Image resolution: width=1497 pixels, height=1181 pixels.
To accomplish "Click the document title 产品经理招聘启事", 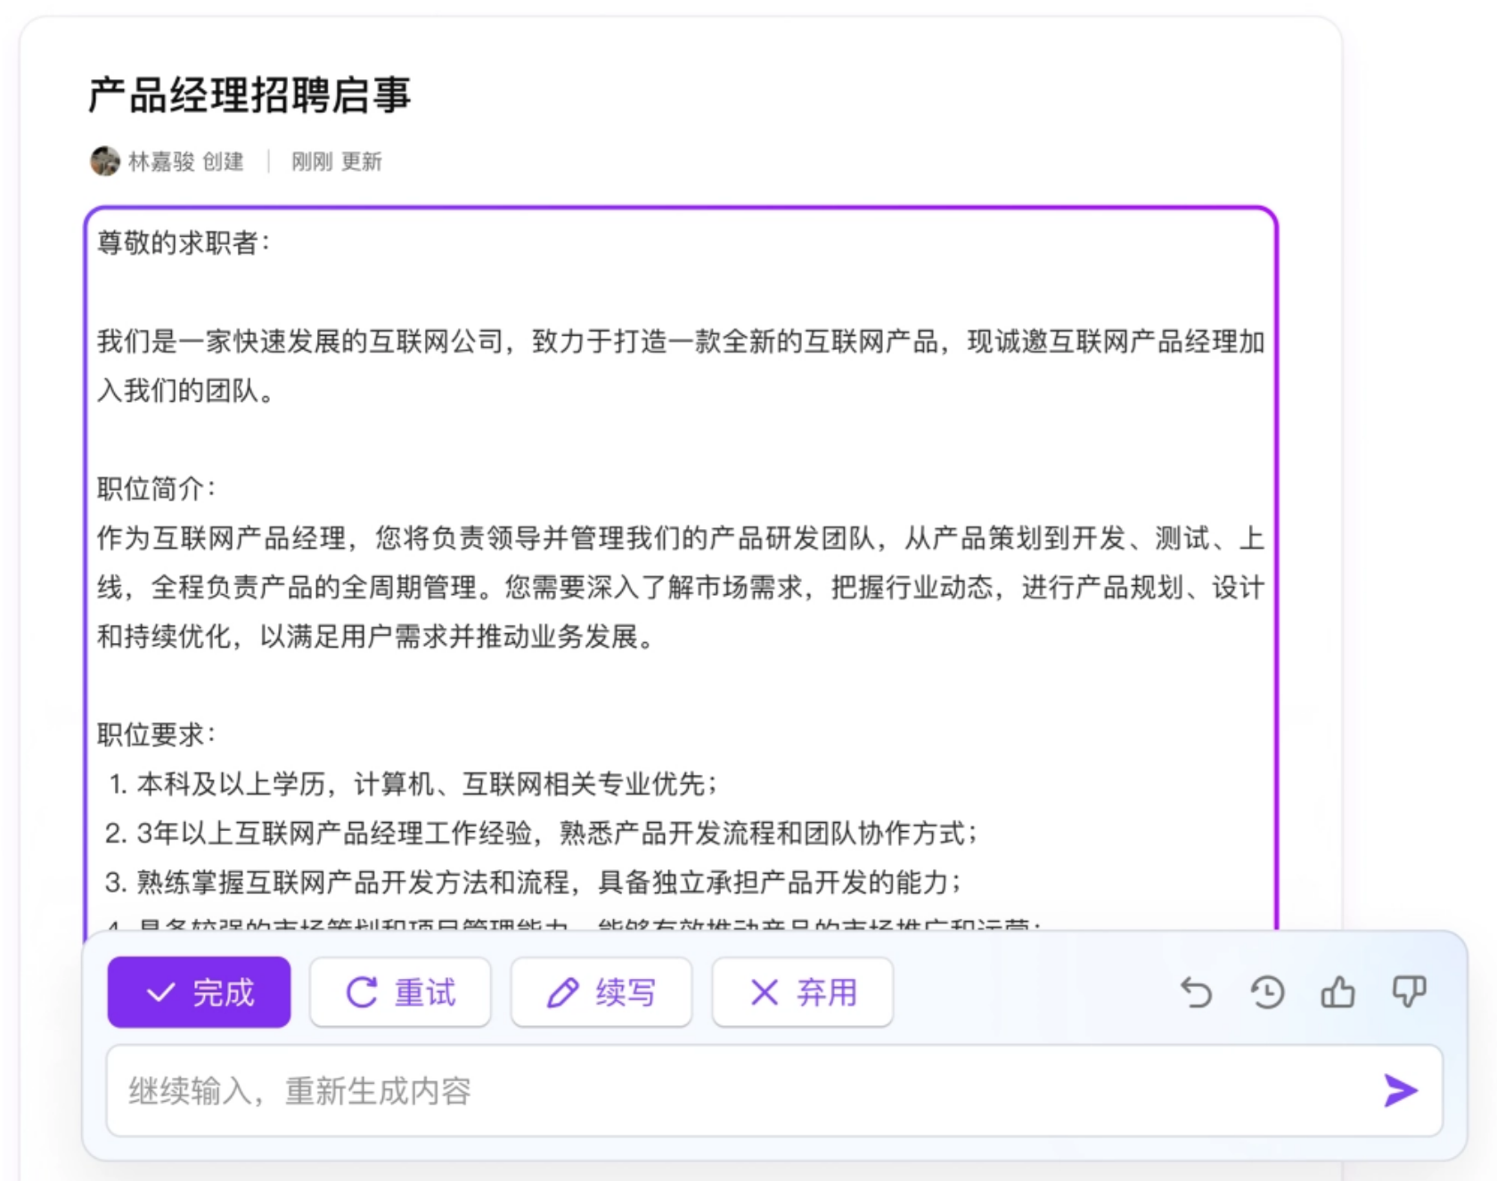I will pos(250,95).
